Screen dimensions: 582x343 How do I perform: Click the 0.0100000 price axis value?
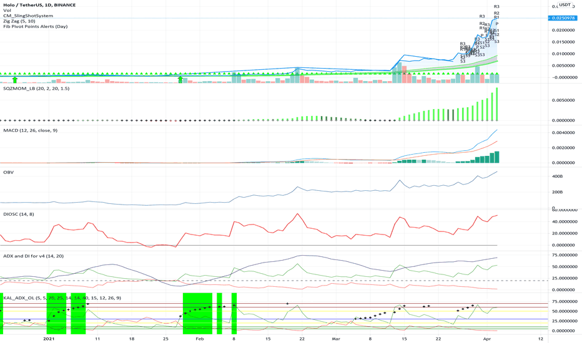point(565,54)
